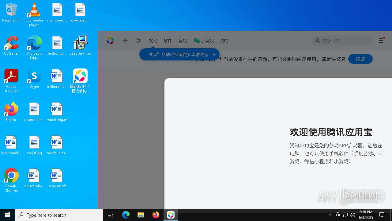Open network settings tray icon
Screen dimensions: 392x221
point(345,215)
